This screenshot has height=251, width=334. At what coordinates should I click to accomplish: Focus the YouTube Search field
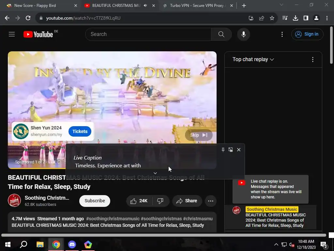click(x=148, y=34)
